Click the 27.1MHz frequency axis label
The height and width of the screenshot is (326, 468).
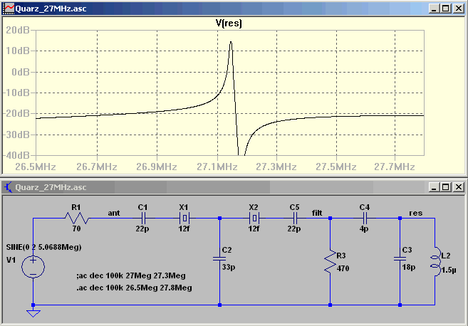coord(217,167)
